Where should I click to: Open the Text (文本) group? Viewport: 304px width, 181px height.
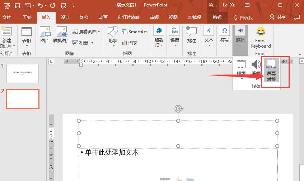point(209,36)
